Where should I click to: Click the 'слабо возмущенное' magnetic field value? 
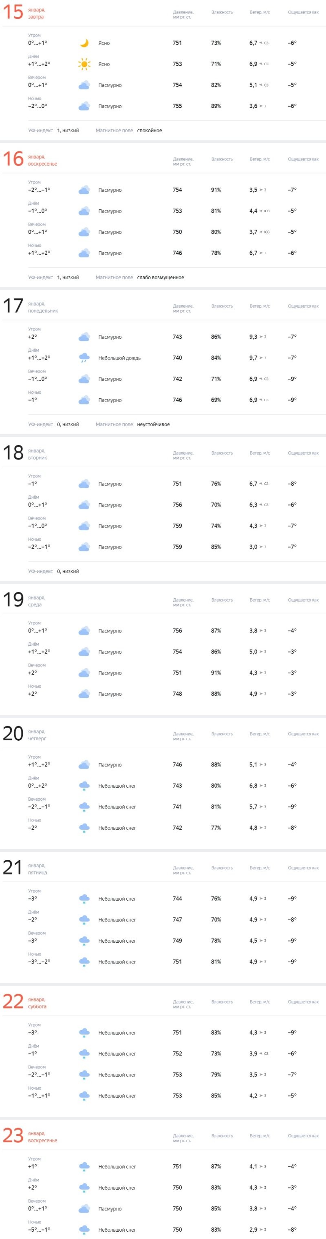(x=161, y=278)
